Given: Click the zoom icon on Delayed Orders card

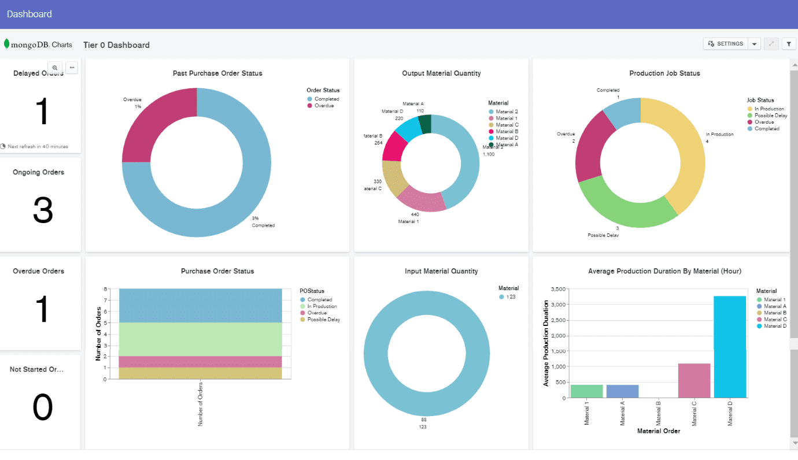Looking at the screenshot, I should tap(55, 68).
